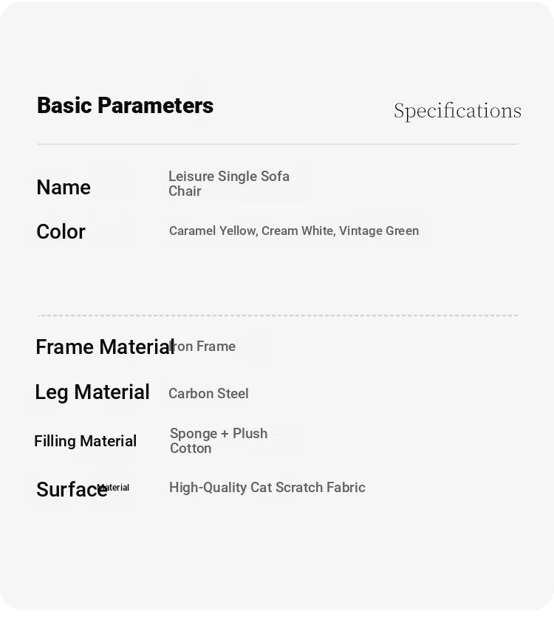Select the Leisure Single Sofa Chair value
Image resolution: width=554 pixels, height=617 pixels.
click(x=229, y=183)
